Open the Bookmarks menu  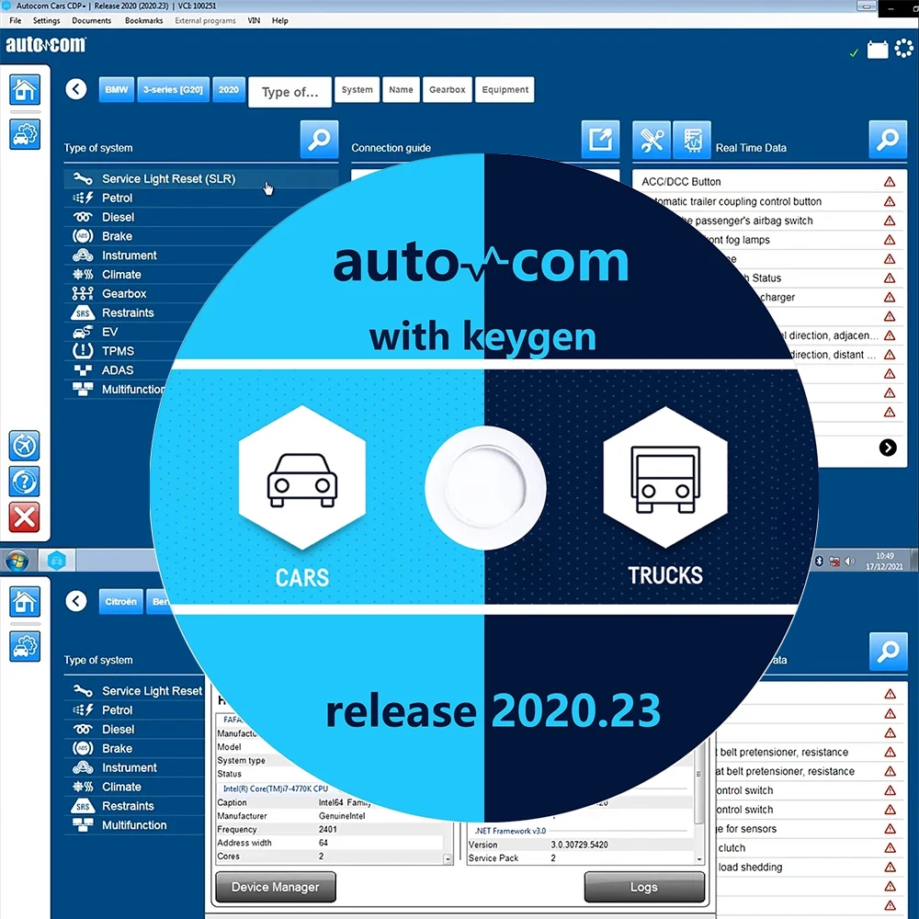click(x=143, y=20)
